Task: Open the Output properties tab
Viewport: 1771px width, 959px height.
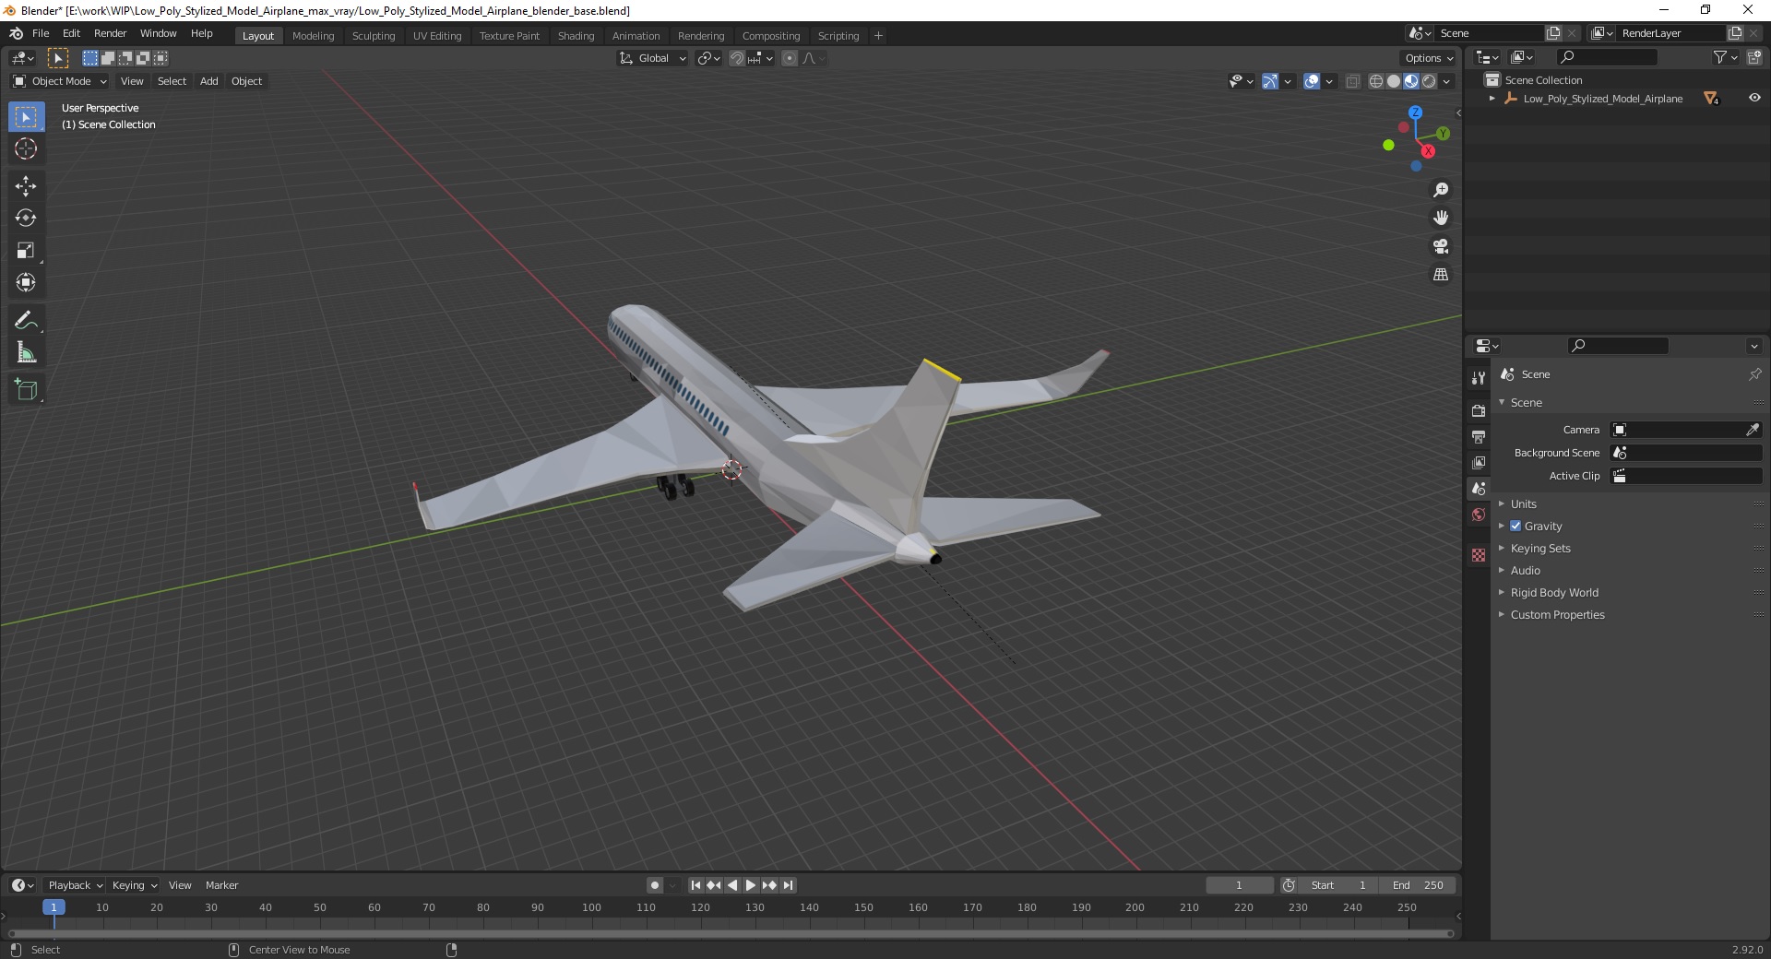Action: [x=1479, y=436]
